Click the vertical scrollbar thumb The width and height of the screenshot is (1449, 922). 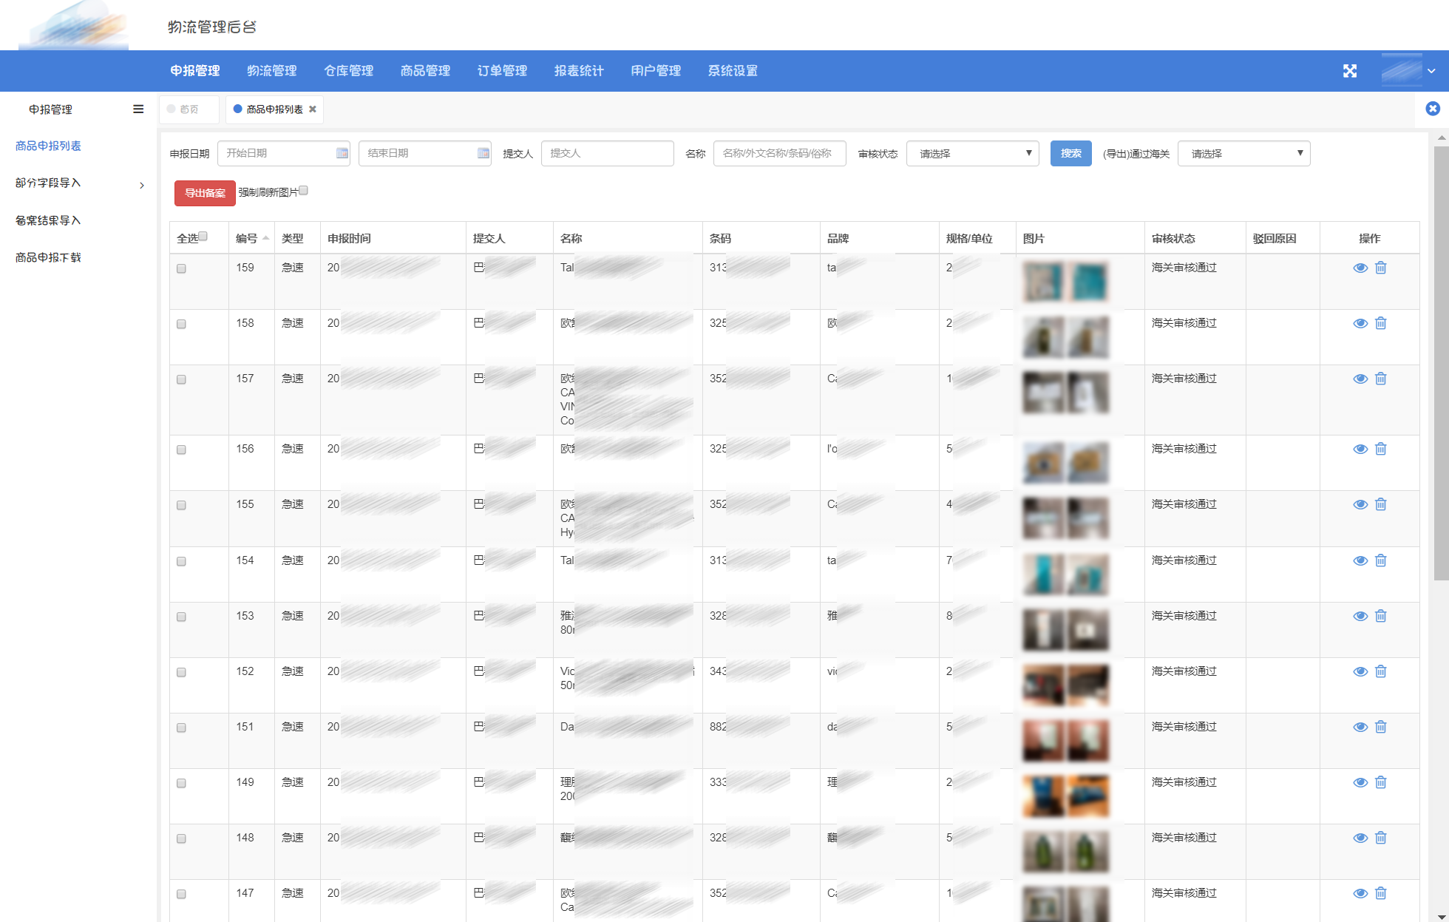coord(1441,362)
